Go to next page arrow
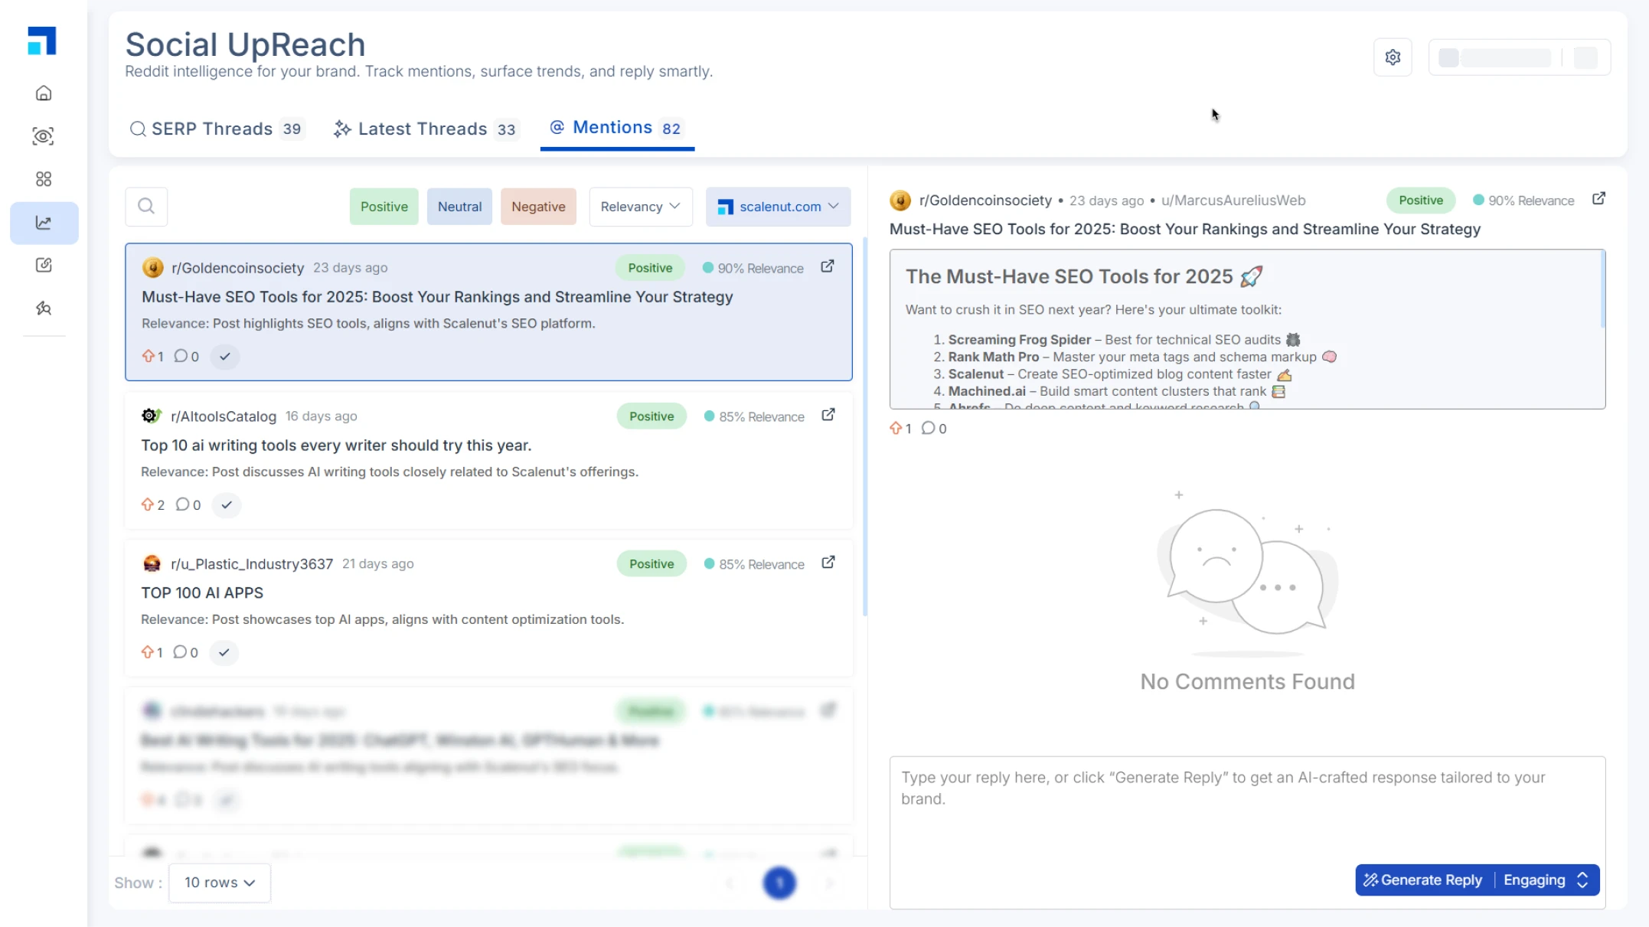1649x927 pixels. tap(829, 883)
